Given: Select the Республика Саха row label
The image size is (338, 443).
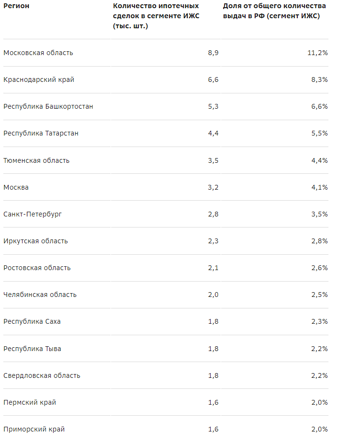Looking at the screenshot, I should tap(32, 321).
